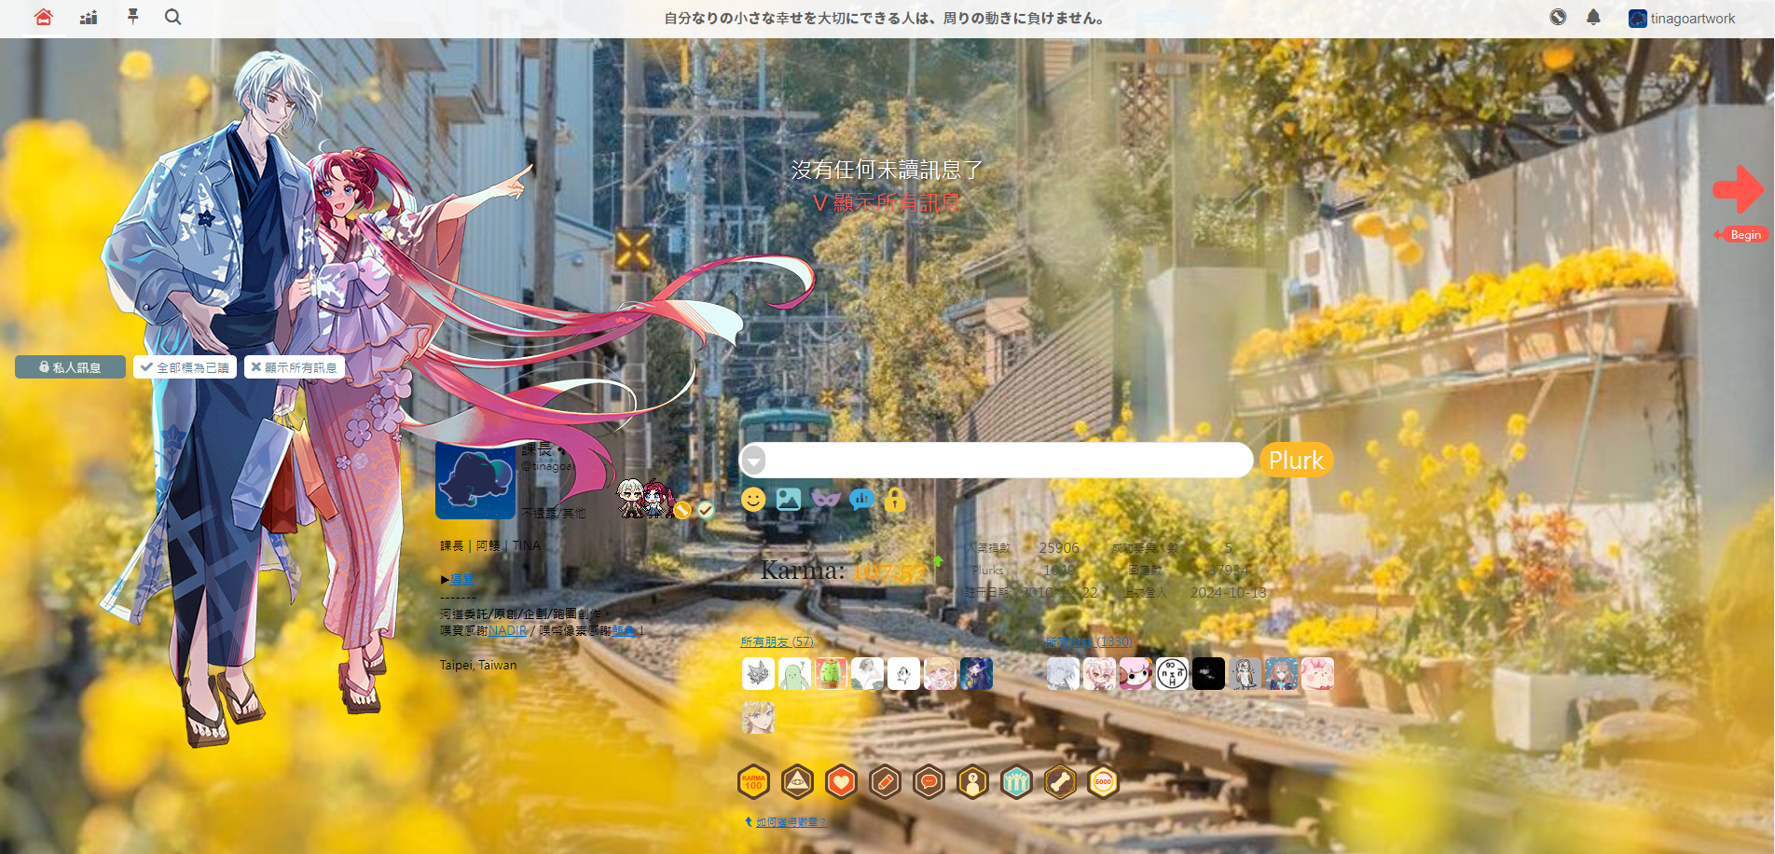
Task: Open the hot plurks ranking icon
Action: click(x=89, y=17)
